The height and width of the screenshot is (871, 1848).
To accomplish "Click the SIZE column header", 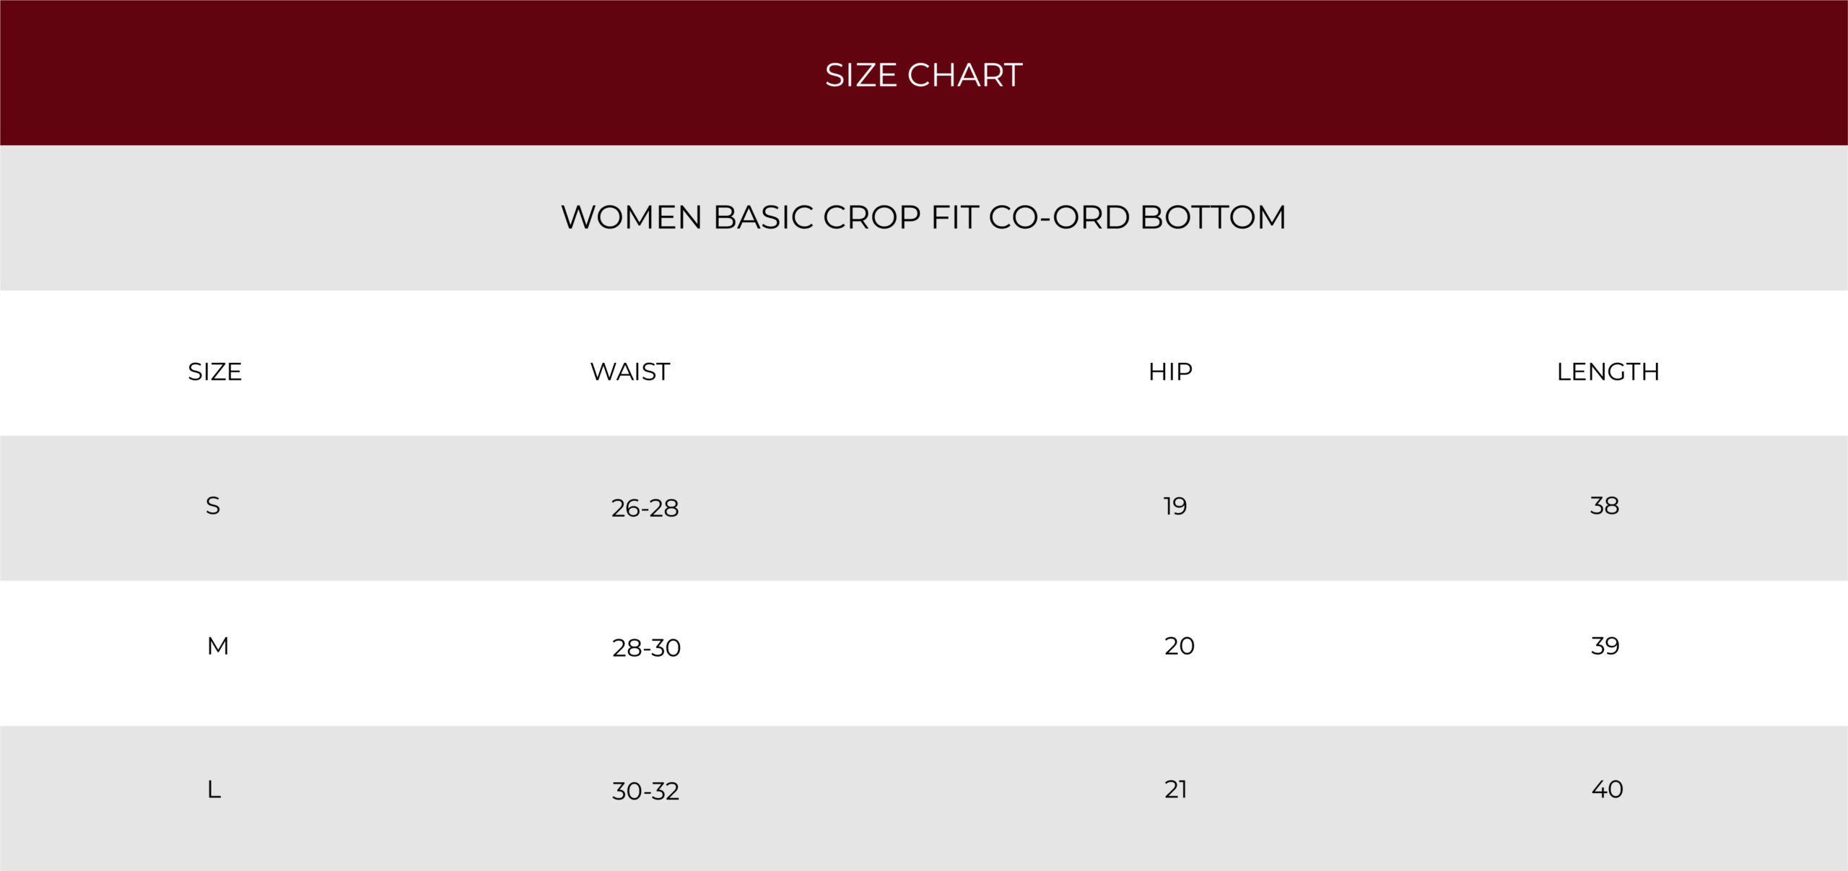I will click(x=214, y=372).
